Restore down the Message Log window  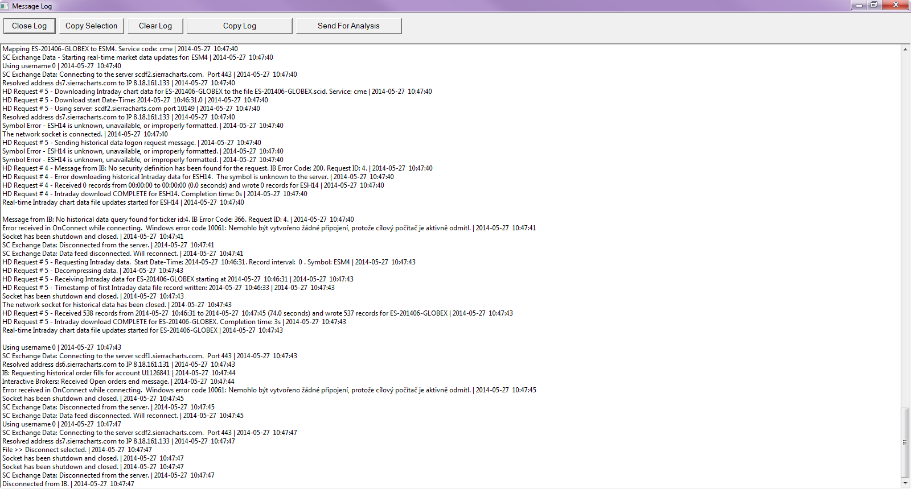pos(873,5)
